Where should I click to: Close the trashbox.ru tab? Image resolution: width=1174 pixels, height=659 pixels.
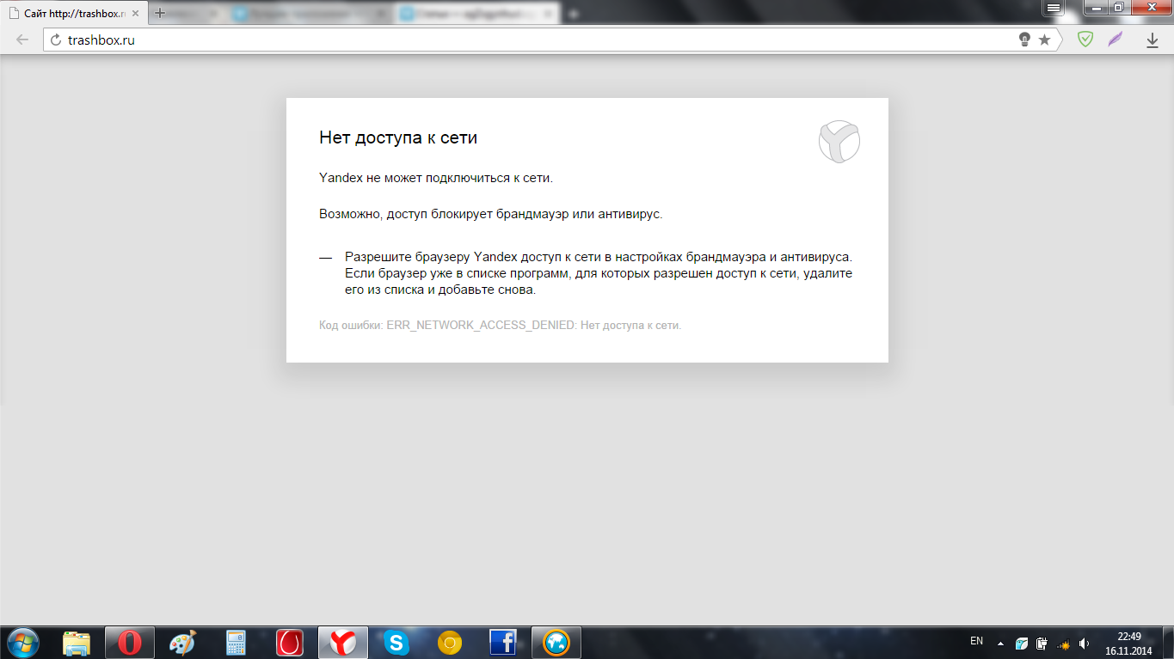pos(137,14)
